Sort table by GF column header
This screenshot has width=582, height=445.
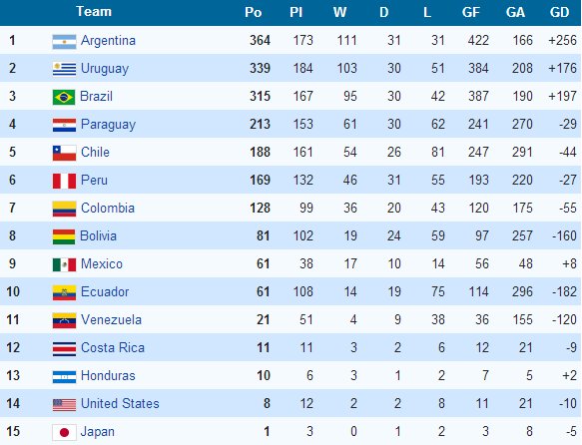tap(470, 12)
